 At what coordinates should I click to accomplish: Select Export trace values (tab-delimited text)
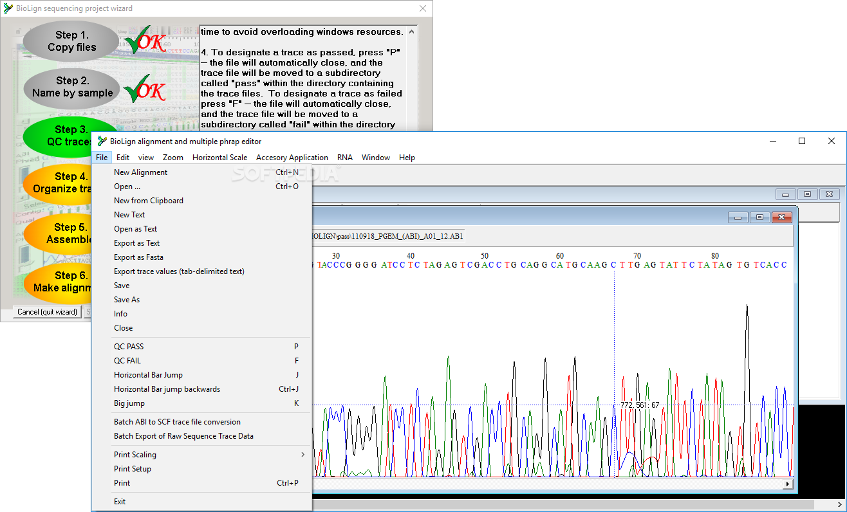pyautogui.click(x=202, y=271)
